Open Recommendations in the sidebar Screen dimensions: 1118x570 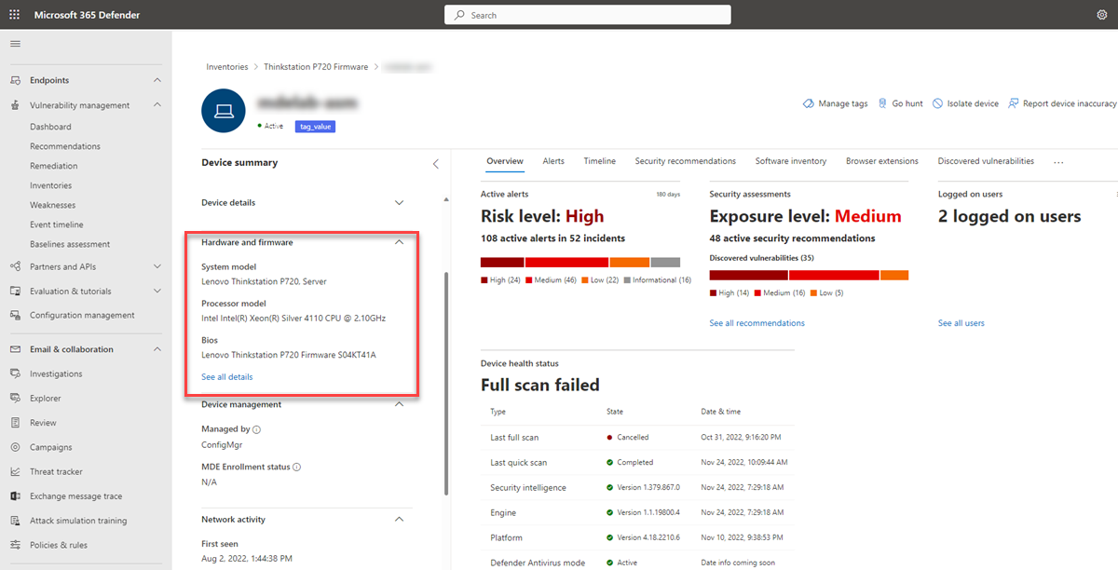(x=65, y=146)
